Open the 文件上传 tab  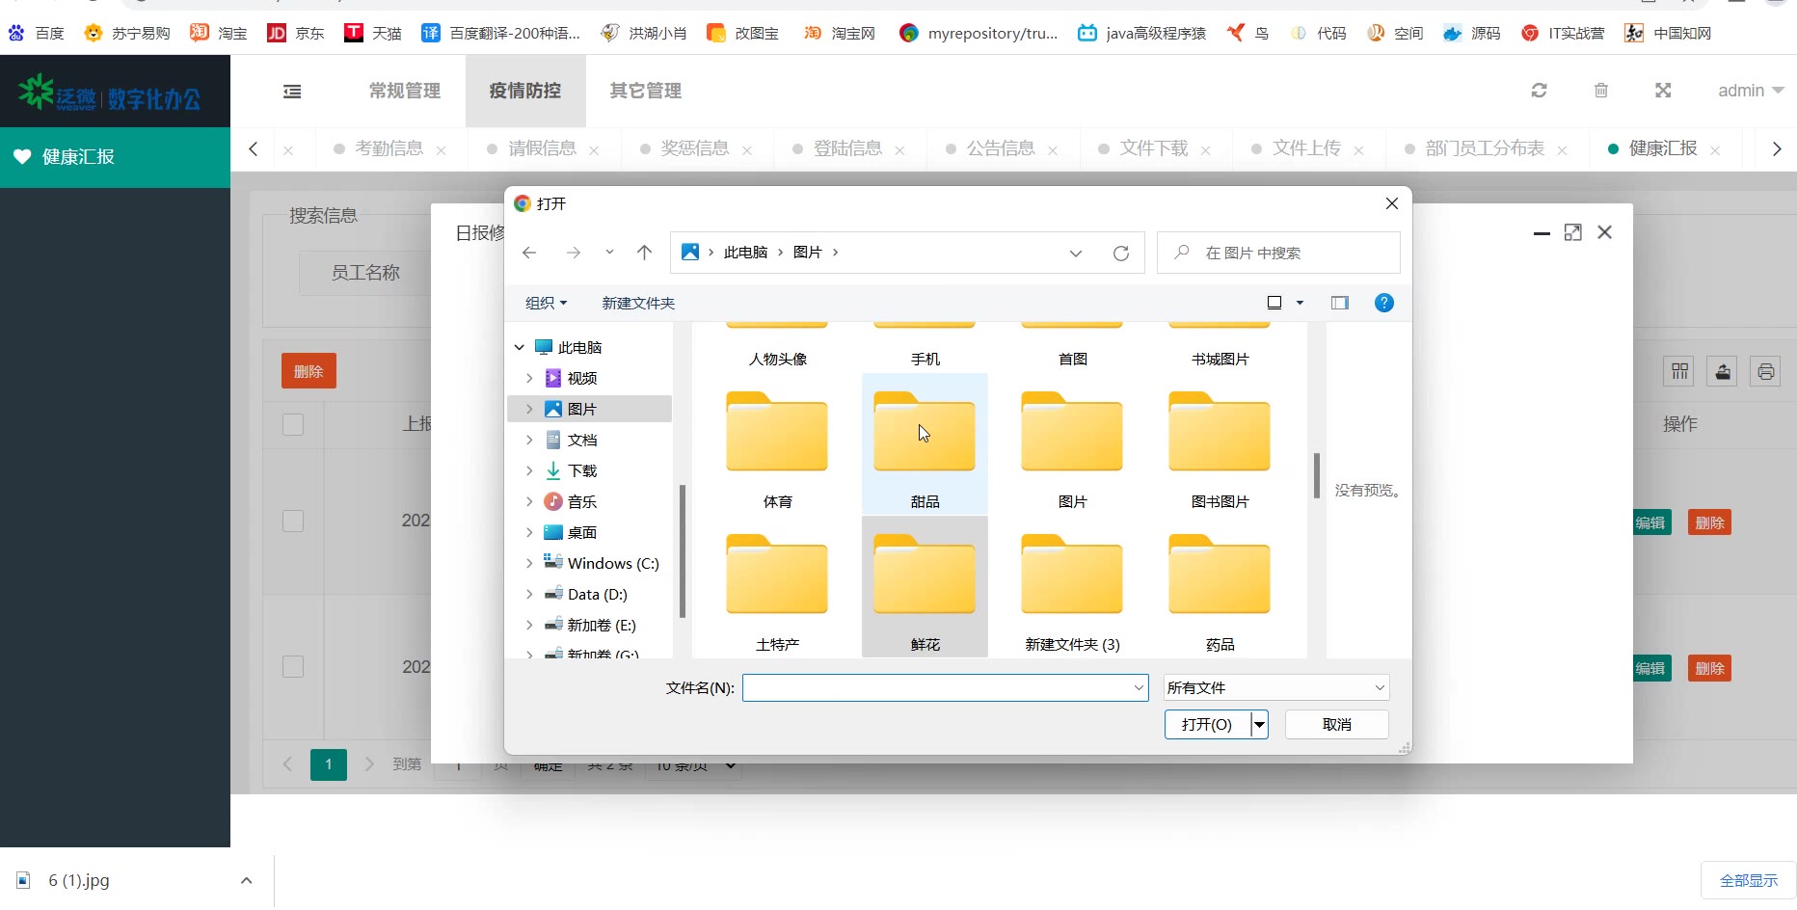pyautogui.click(x=1306, y=148)
